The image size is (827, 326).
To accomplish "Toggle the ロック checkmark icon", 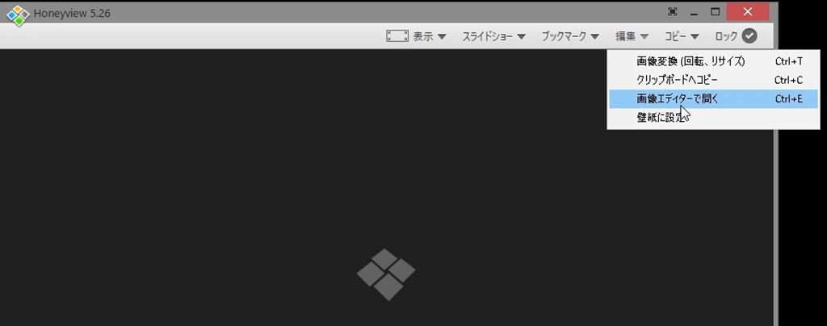I will pos(749,36).
